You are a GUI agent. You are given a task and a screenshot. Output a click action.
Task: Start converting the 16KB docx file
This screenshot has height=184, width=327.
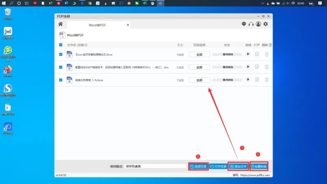point(248,54)
